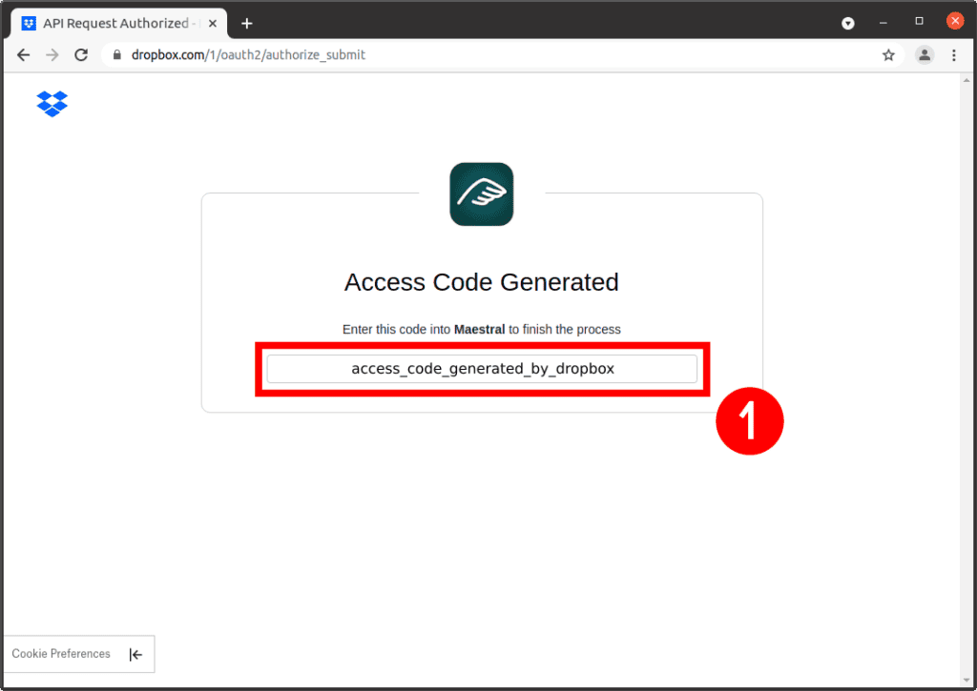Screen dimensions: 977x691
Task: Click the Maestral app icon
Action: 482,194
